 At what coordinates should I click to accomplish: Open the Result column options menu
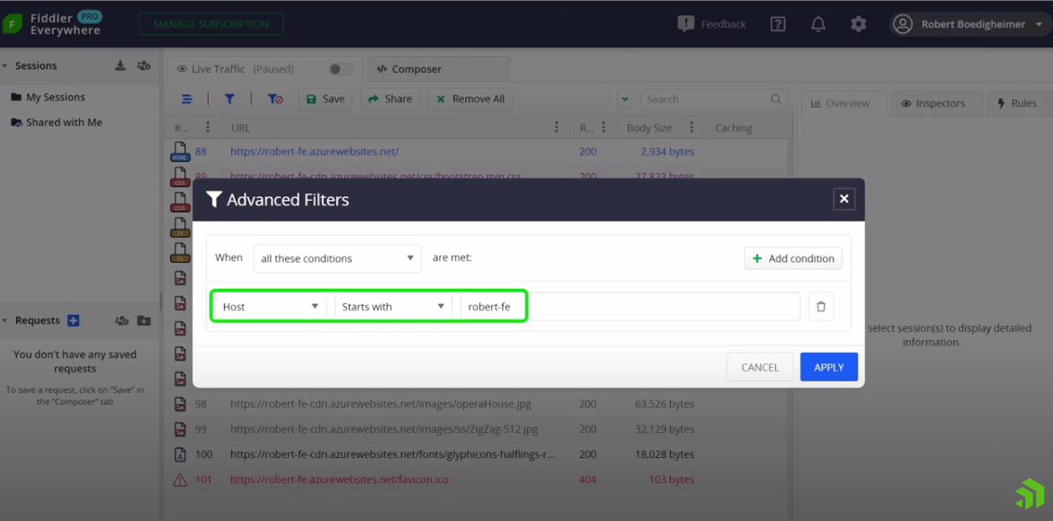[603, 128]
